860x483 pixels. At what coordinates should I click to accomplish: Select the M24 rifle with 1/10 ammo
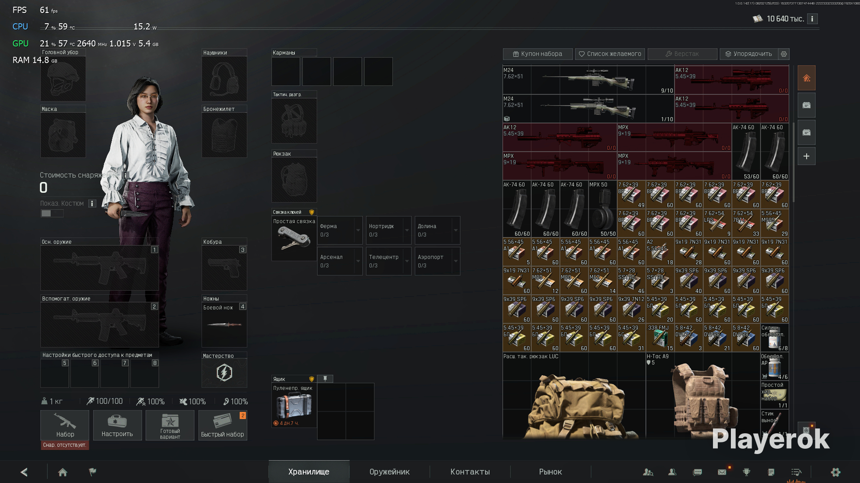point(588,109)
